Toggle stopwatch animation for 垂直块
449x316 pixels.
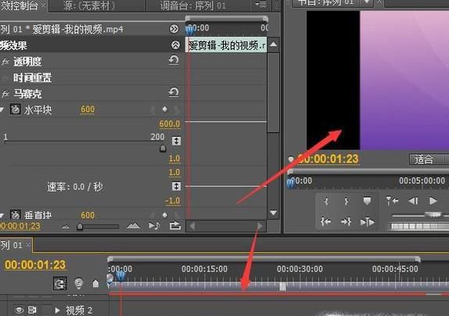pos(15,214)
